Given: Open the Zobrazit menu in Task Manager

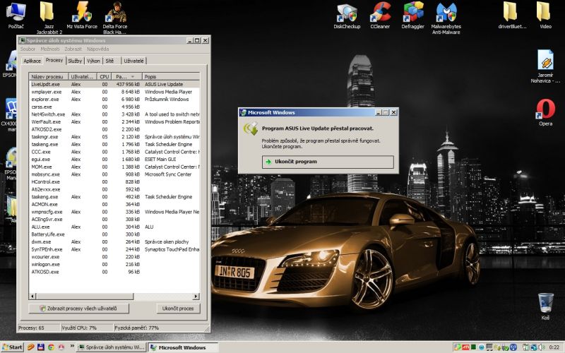Looking at the screenshot, I should click(73, 49).
